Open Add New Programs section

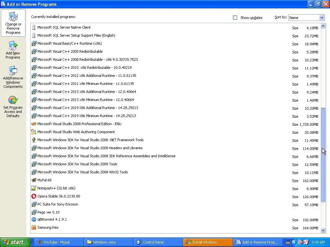(13, 50)
